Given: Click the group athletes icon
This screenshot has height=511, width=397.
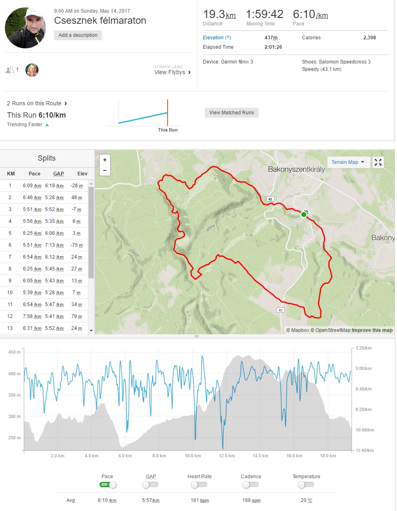Looking at the screenshot, I should coord(10,70).
